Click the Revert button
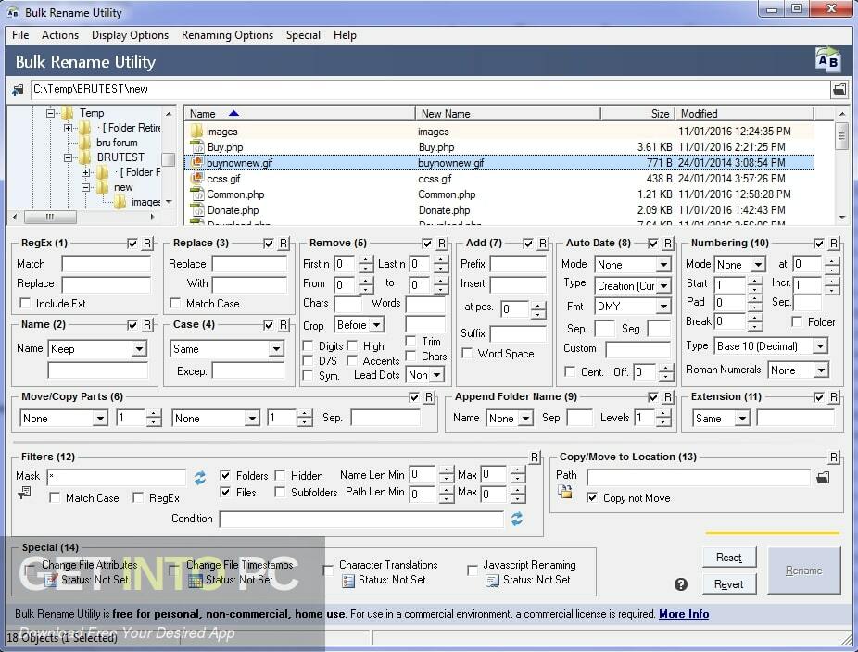This screenshot has height=652, width=858. tap(729, 584)
